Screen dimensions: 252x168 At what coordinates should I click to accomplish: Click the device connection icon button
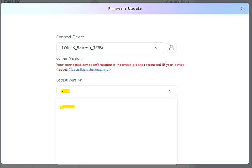tap(172, 47)
